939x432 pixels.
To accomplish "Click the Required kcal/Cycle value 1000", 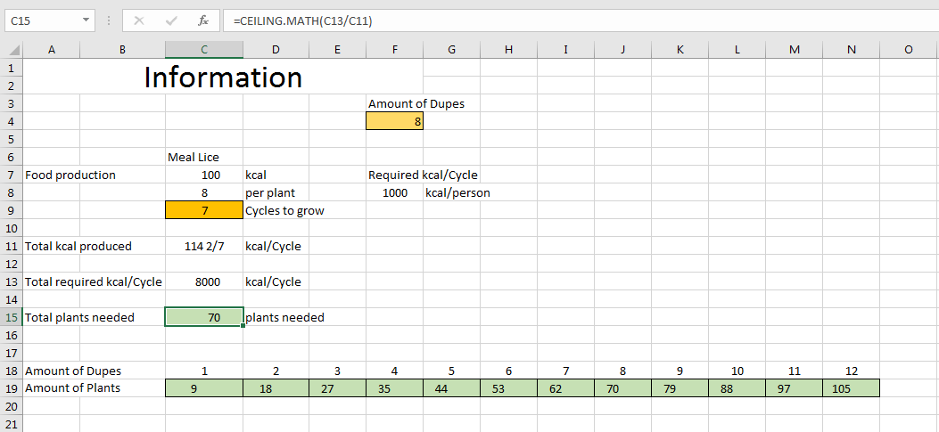I will [394, 192].
